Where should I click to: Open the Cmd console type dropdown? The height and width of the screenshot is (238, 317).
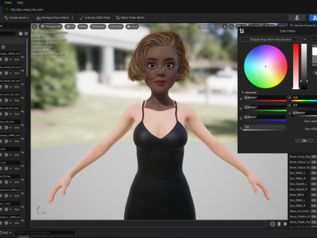pyautogui.click(x=6, y=233)
